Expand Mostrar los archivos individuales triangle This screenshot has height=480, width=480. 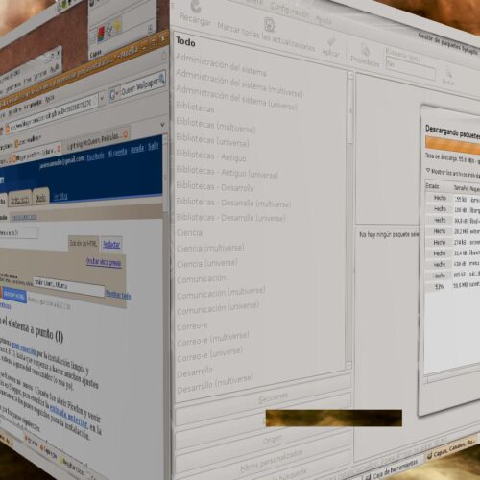click(x=428, y=170)
